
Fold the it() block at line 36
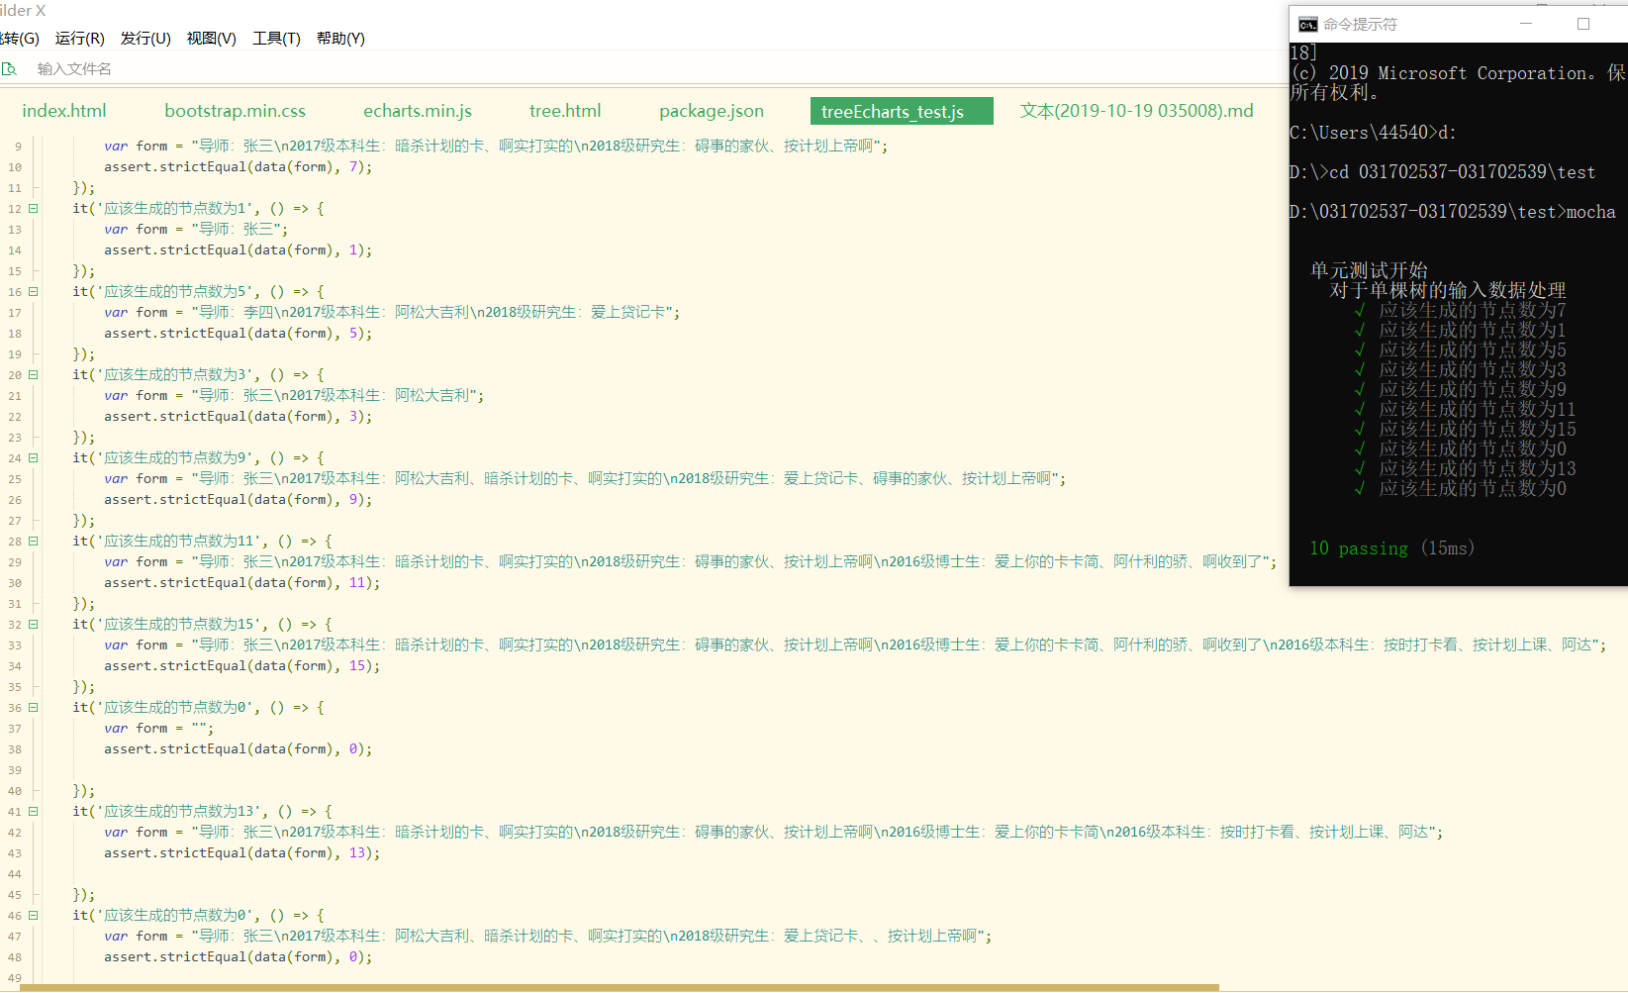tap(34, 708)
